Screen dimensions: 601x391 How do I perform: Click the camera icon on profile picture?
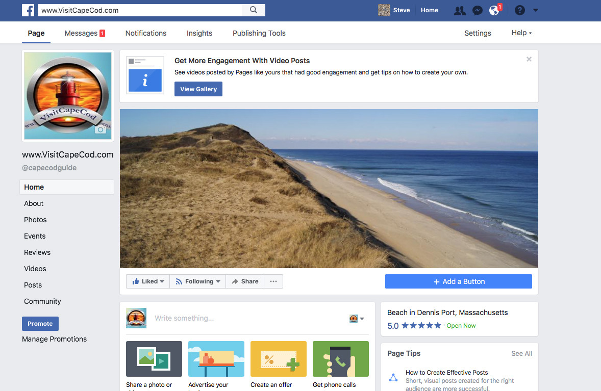(x=101, y=130)
